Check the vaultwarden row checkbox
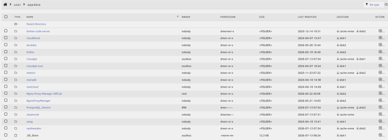This screenshot has width=388, height=140. coord(6,128)
